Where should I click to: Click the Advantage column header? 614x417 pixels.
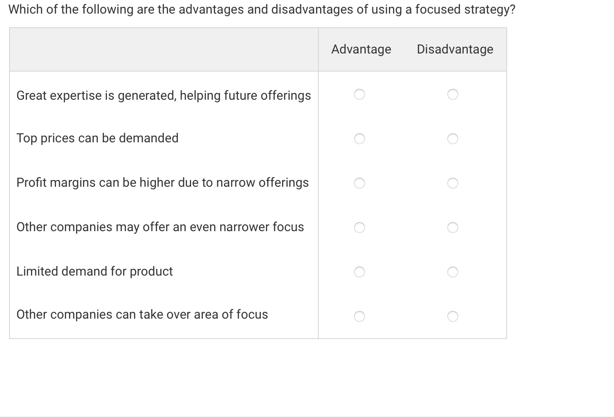pyautogui.click(x=361, y=49)
